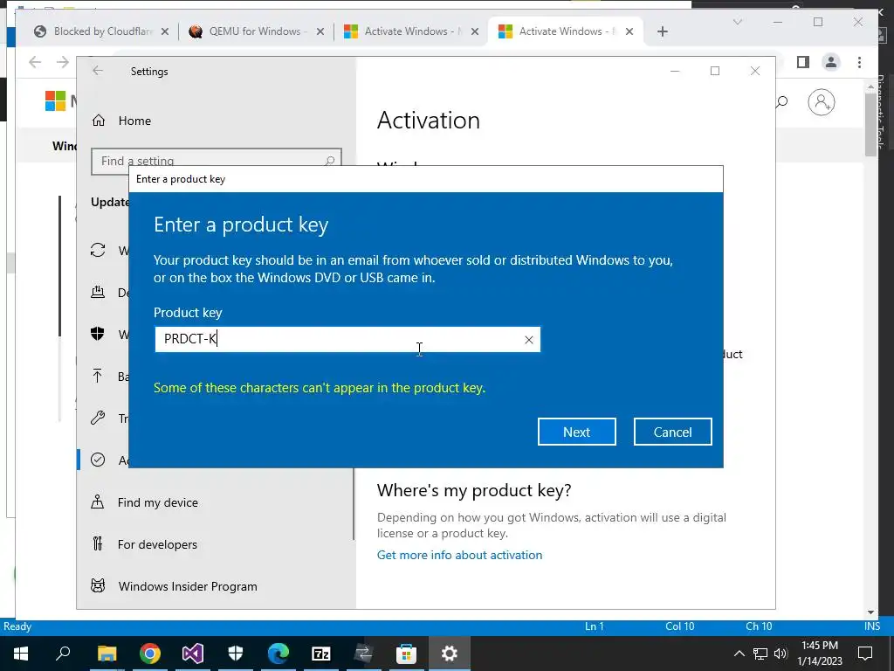Open Windows Security from taskbar
Screen dimensions: 894x671
coord(236,654)
